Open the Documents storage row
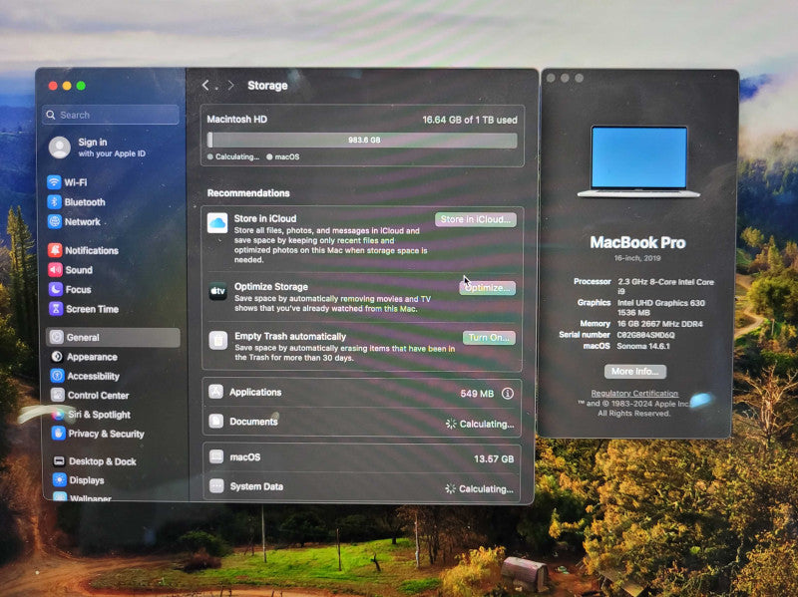Image resolution: width=798 pixels, height=597 pixels. tap(362, 422)
